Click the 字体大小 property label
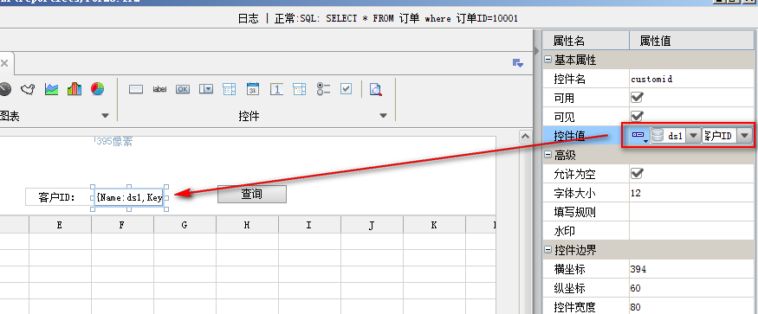 click(574, 193)
